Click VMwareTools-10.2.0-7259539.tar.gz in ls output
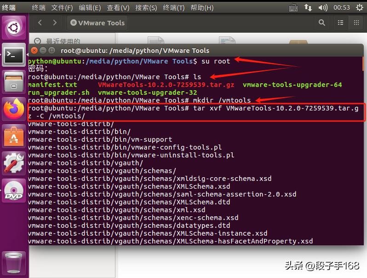Viewport: 367px width, 278px height. tap(166, 85)
